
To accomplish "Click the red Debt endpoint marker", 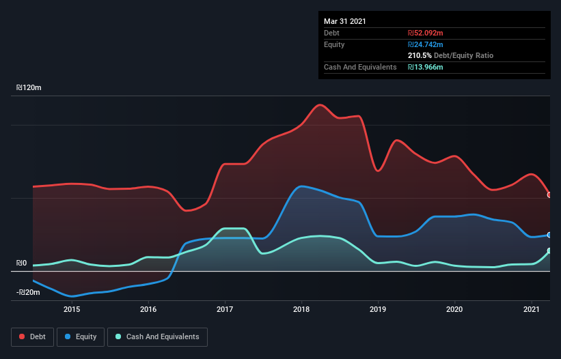I will (549, 195).
